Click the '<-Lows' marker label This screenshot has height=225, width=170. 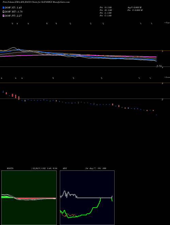pyautogui.click(x=167, y=77)
